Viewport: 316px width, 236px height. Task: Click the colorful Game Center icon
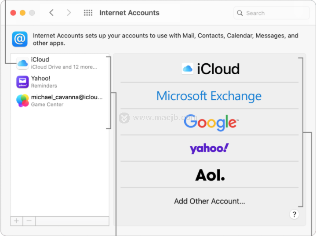(22, 101)
